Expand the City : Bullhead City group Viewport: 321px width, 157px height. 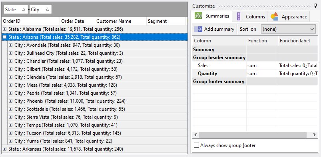tap(11, 53)
